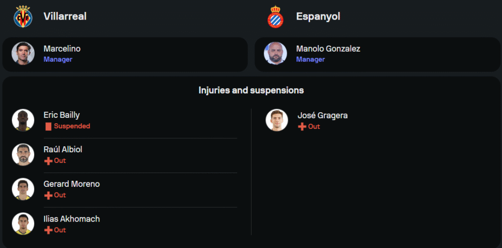
Task: Click Gerard Moreno's red injury cross icon
Action: click(x=48, y=195)
